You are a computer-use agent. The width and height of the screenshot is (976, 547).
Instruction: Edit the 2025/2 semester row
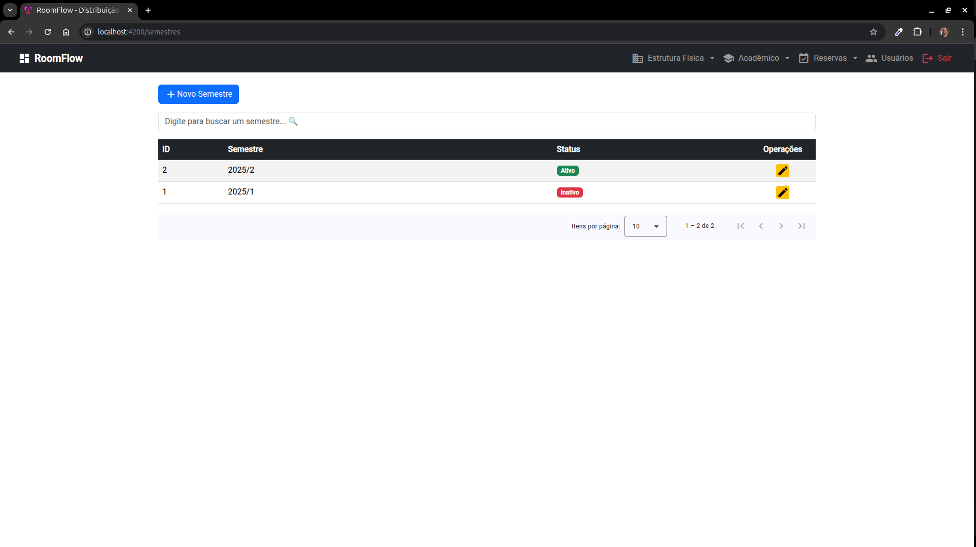coord(782,171)
